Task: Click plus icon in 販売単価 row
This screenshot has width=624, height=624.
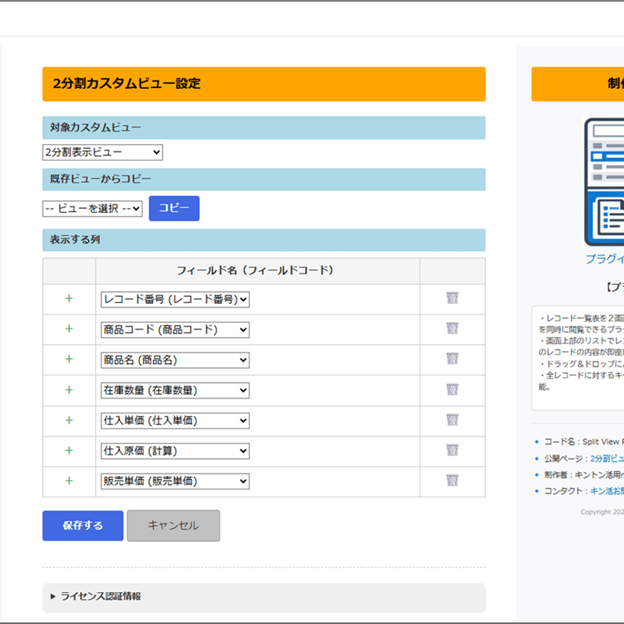Action: pyautogui.click(x=69, y=481)
